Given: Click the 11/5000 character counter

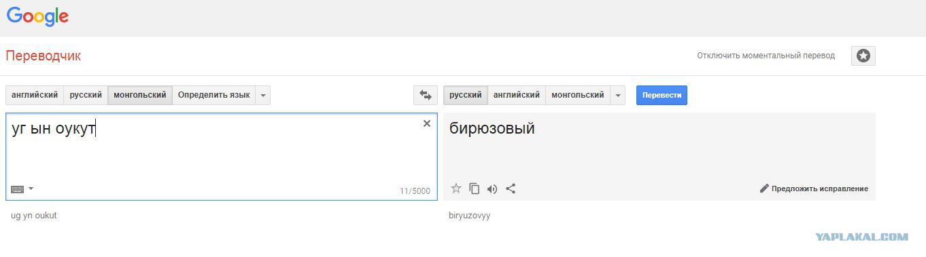Looking at the screenshot, I should [415, 191].
